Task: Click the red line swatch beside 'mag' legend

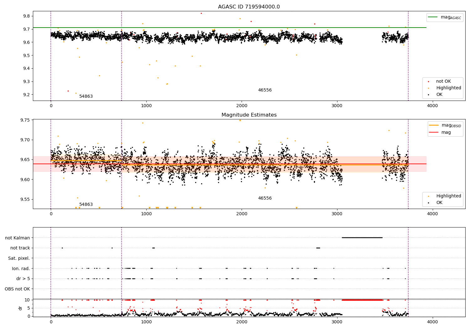Action: 434,133
